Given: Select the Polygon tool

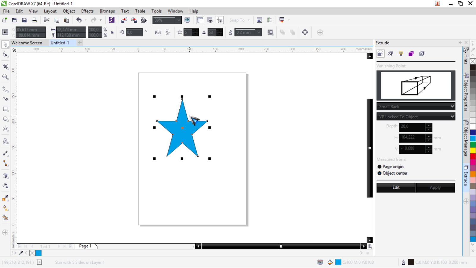Looking at the screenshot, I should [x=5, y=128].
